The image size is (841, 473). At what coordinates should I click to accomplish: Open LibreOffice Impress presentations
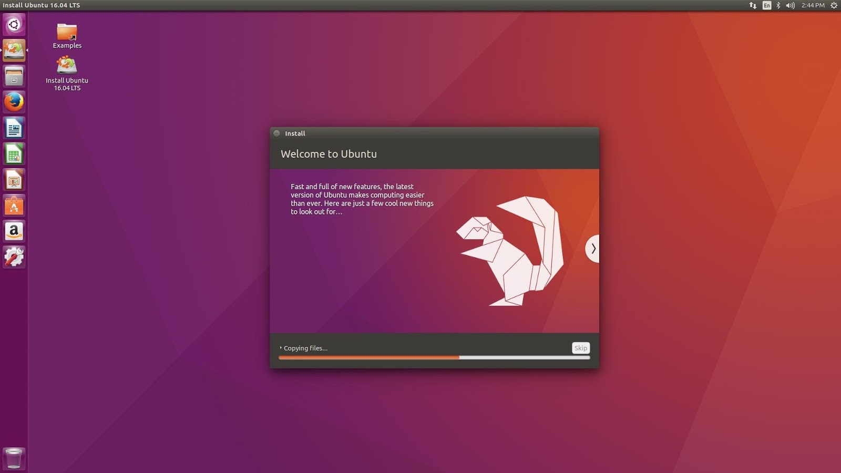click(x=14, y=179)
